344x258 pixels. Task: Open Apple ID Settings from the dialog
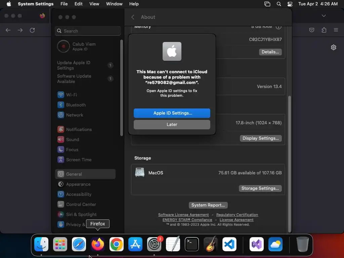pyautogui.click(x=172, y=113)
